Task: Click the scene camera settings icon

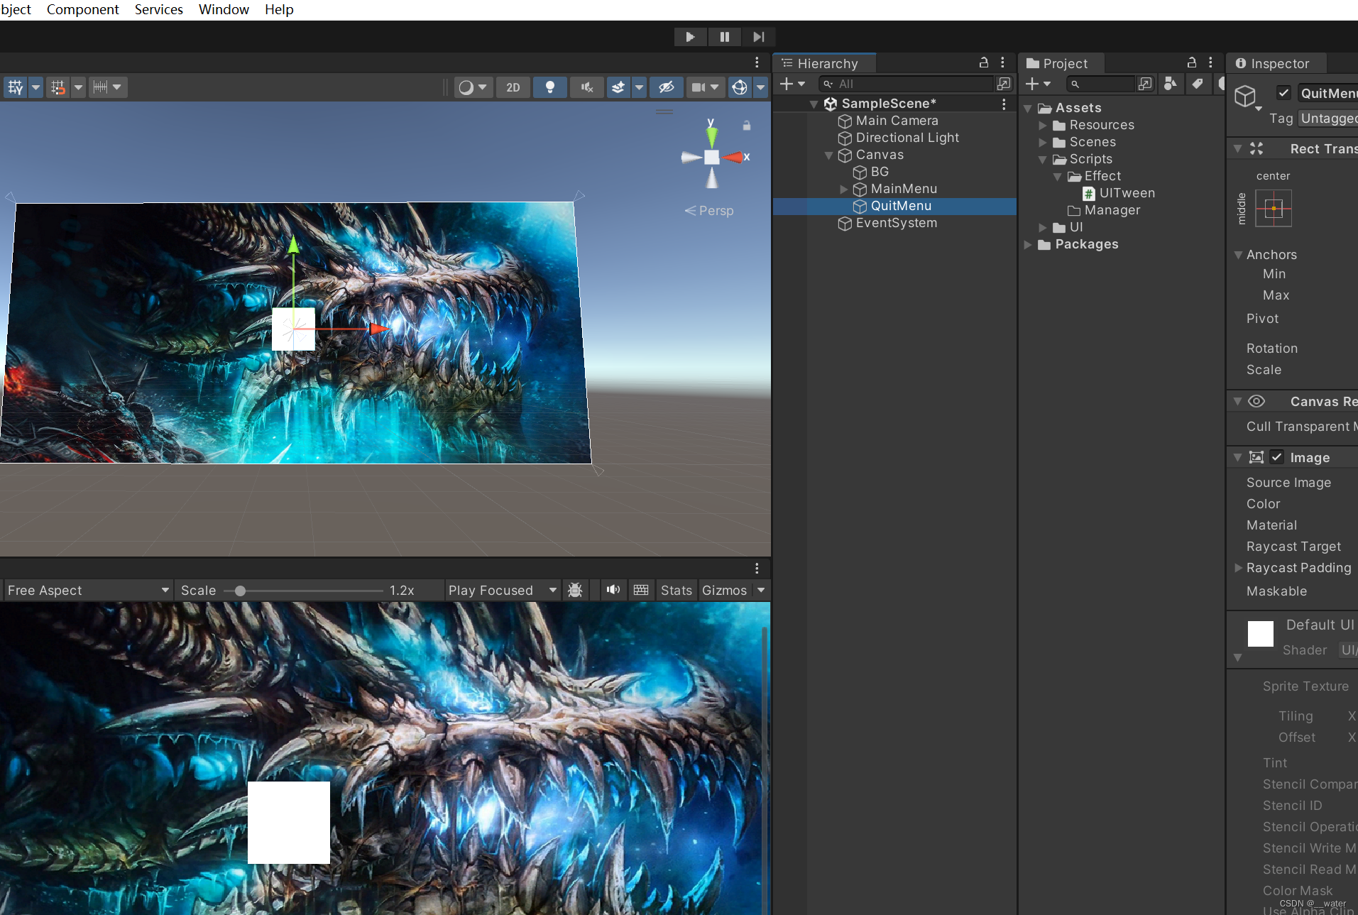Action: [699, 87]
